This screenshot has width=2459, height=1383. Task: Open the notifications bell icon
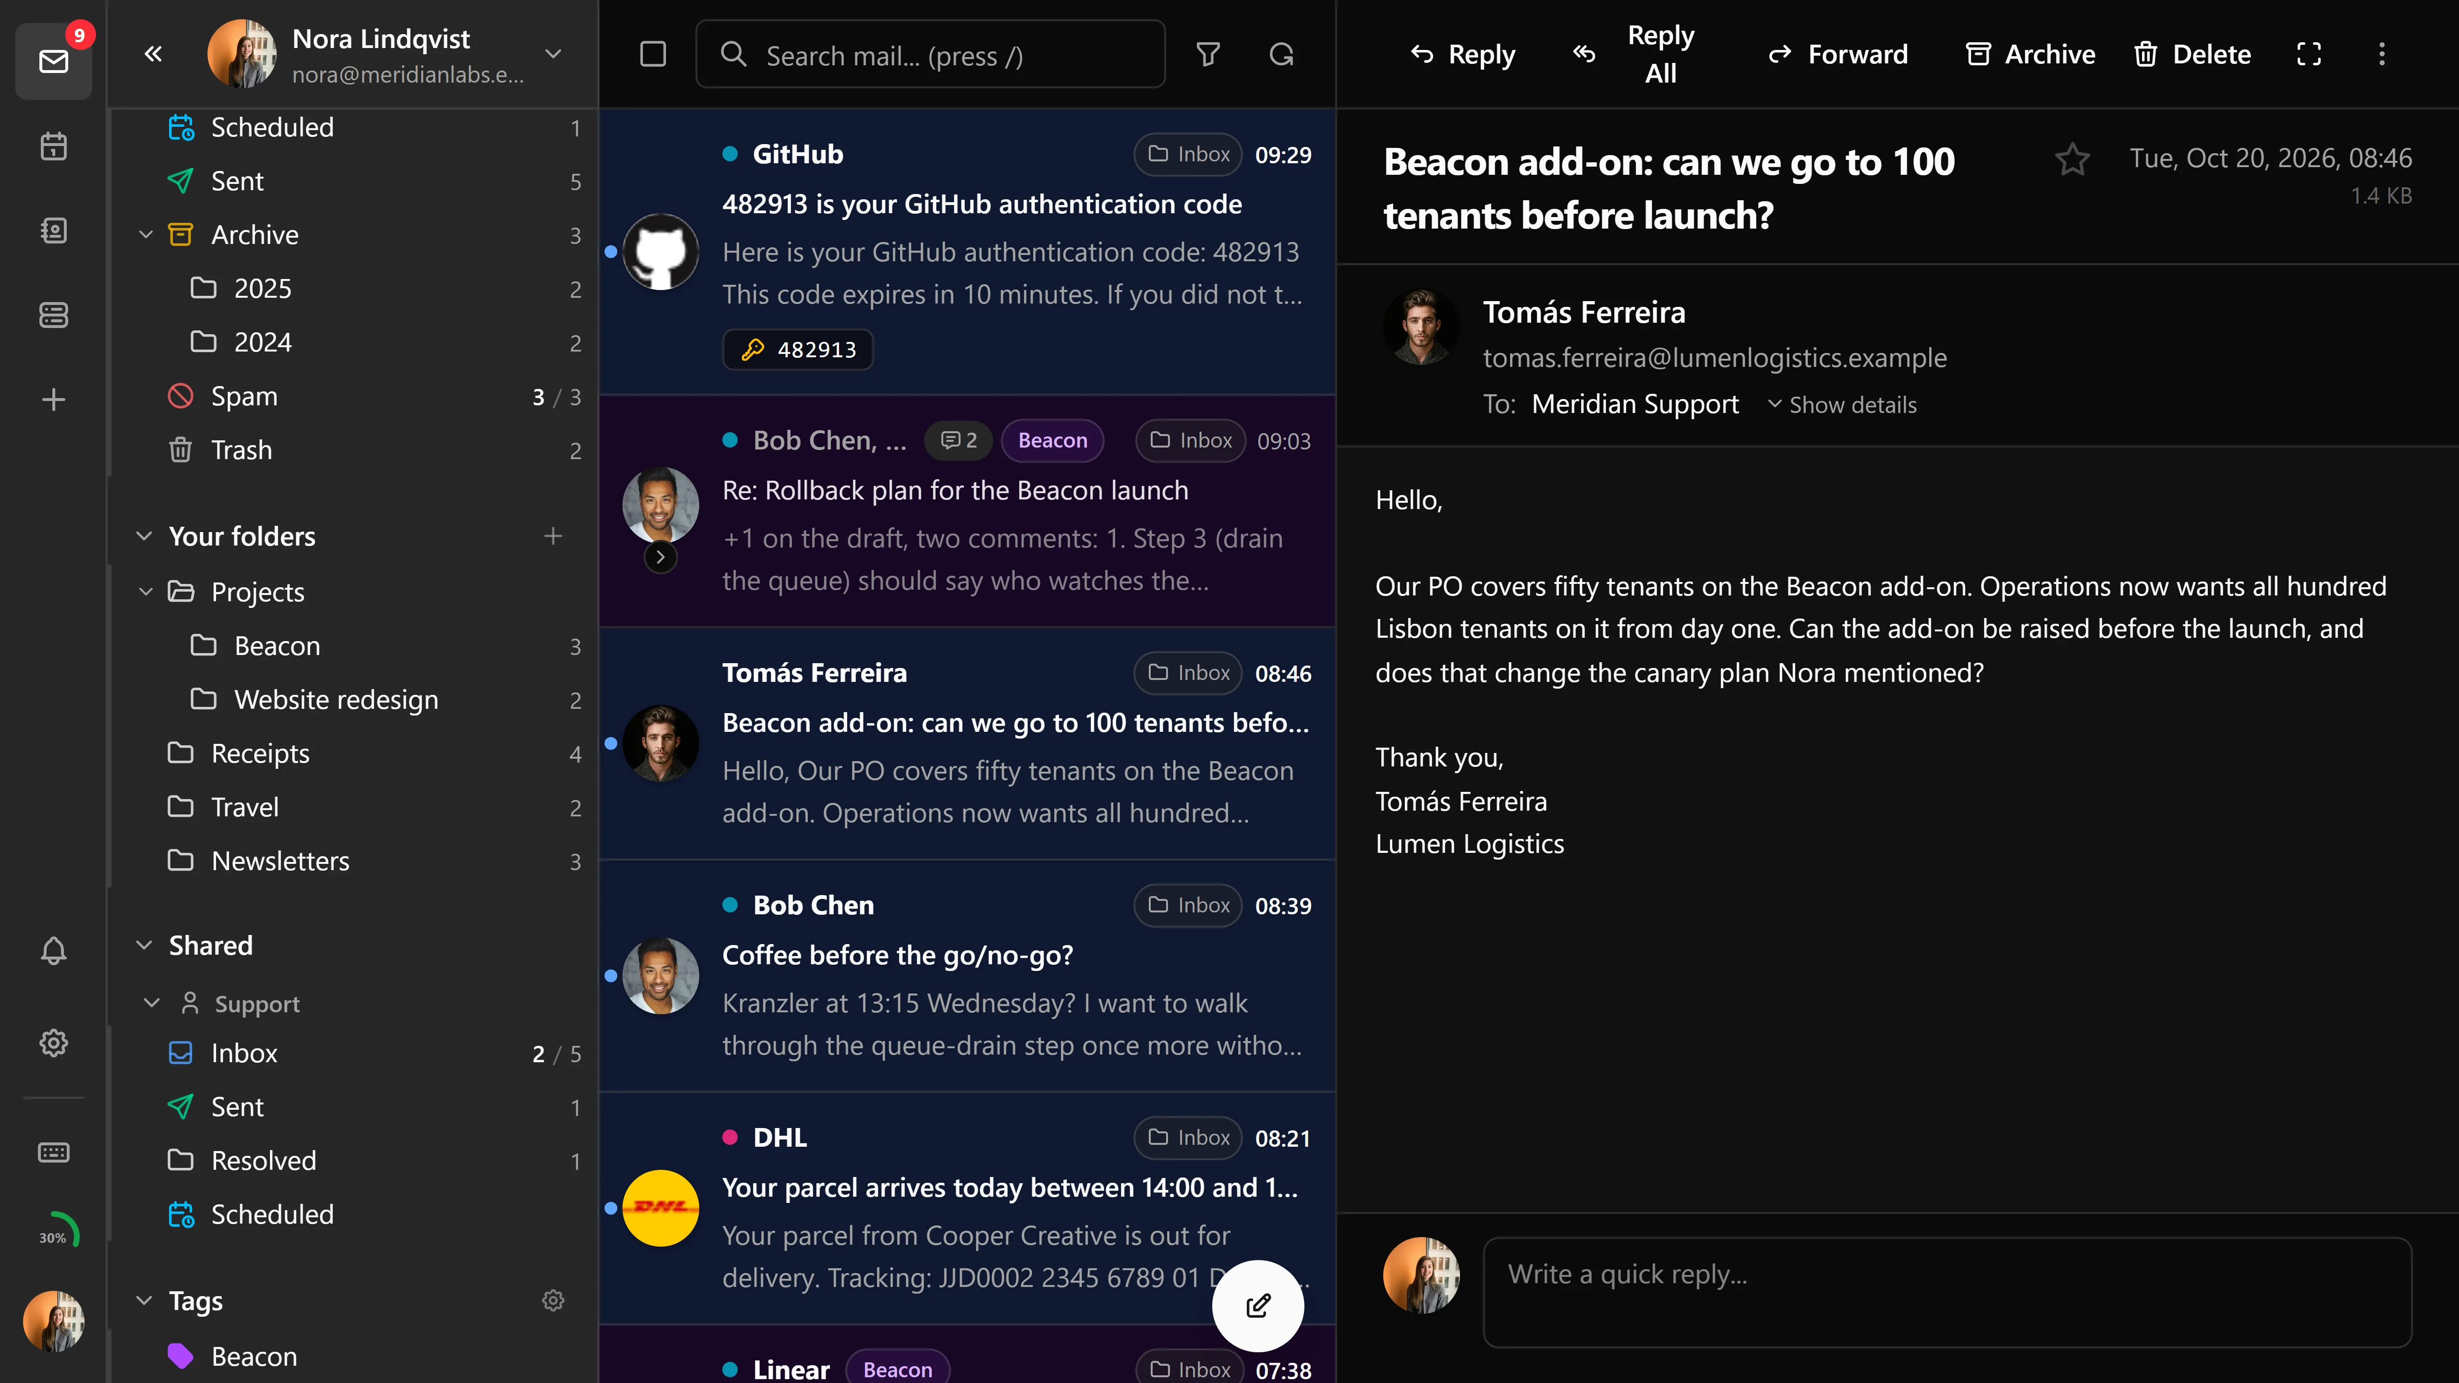coord(53,951)
